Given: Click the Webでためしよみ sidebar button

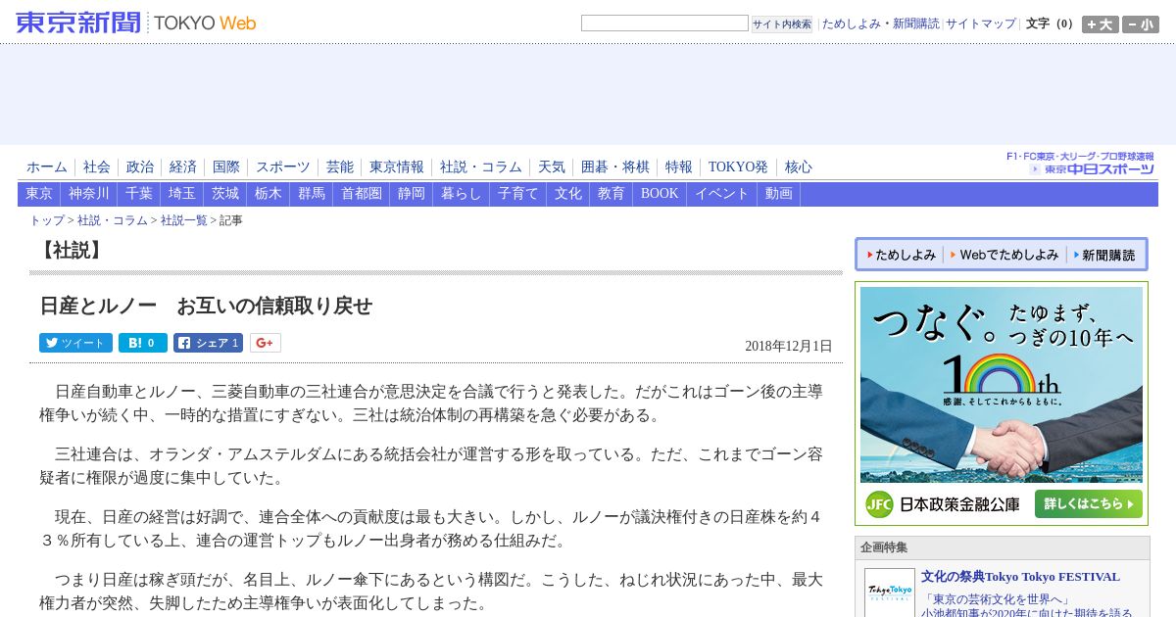Looking at the screenshot, I should (1004, 255).
